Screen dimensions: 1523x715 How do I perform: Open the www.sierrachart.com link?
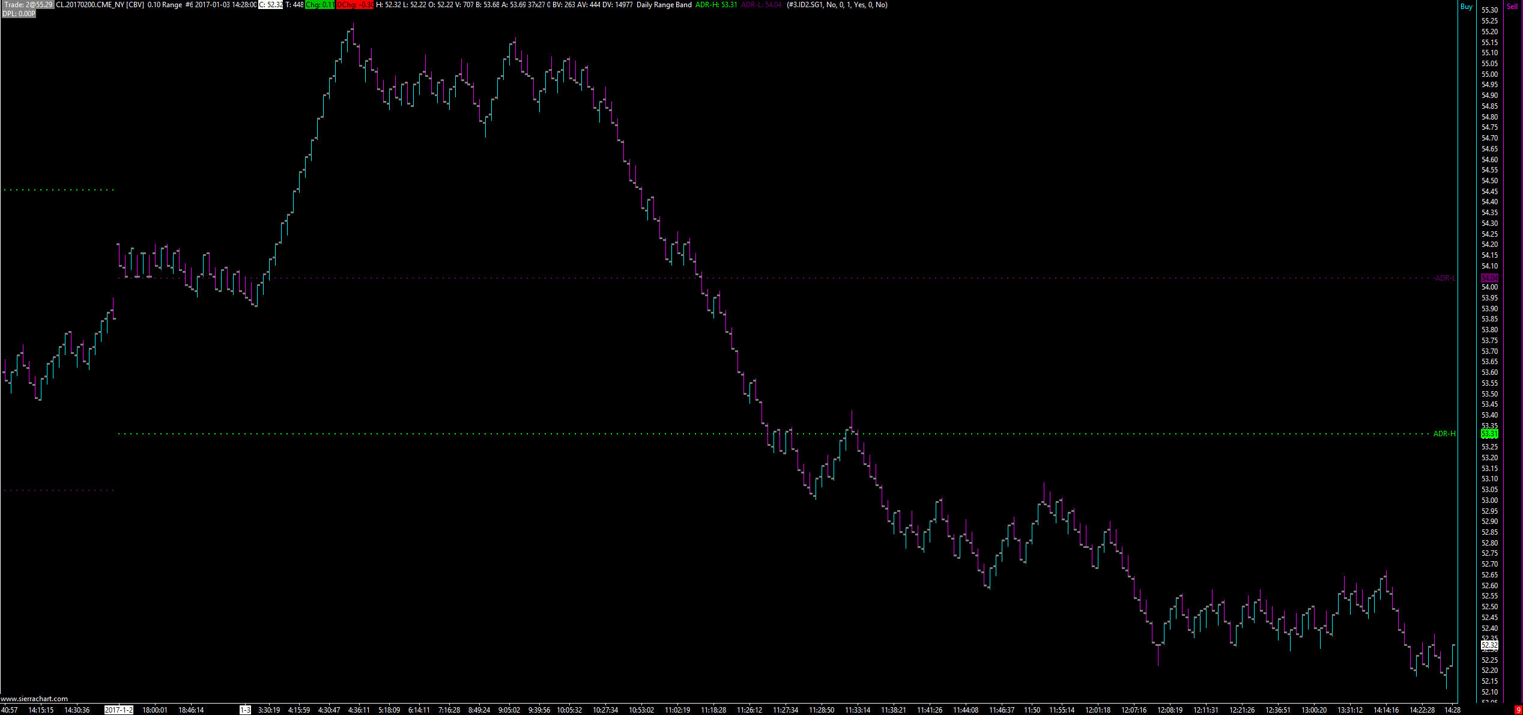(x=34, y=699)
